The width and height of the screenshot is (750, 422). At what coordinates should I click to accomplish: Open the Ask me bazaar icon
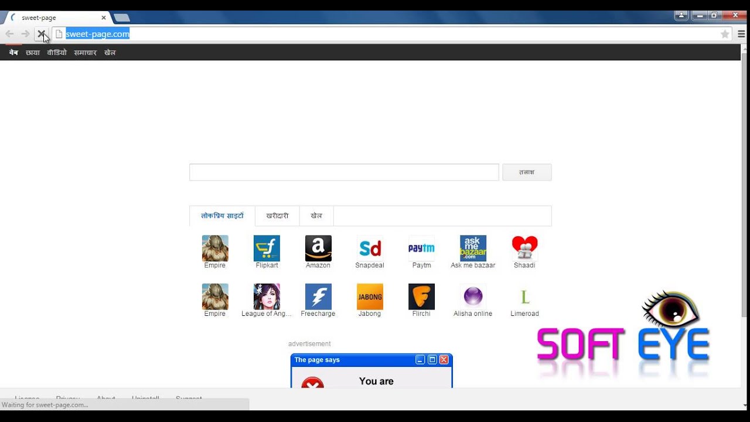(473, 248)
